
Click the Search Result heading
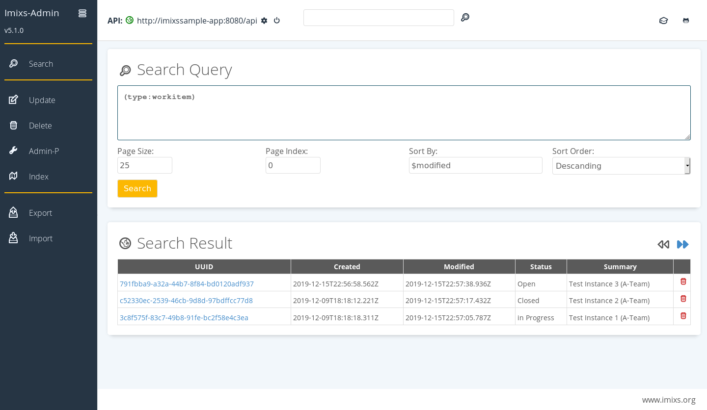(x=185, y=243)
